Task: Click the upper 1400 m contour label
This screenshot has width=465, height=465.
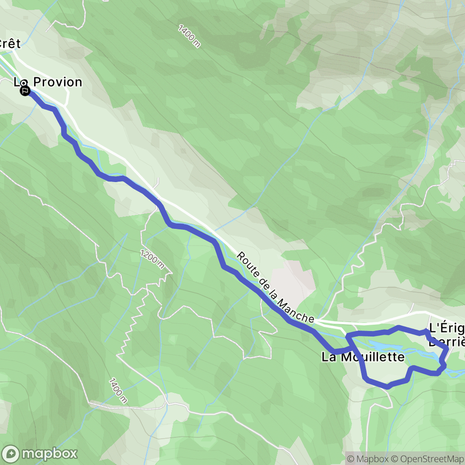Action: (x=189, y=36)
